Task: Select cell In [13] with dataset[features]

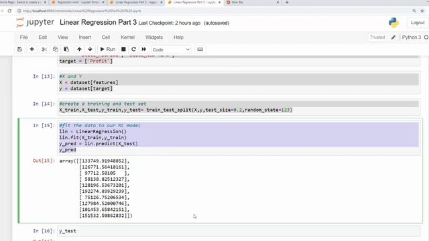Action: coord(238,82)
